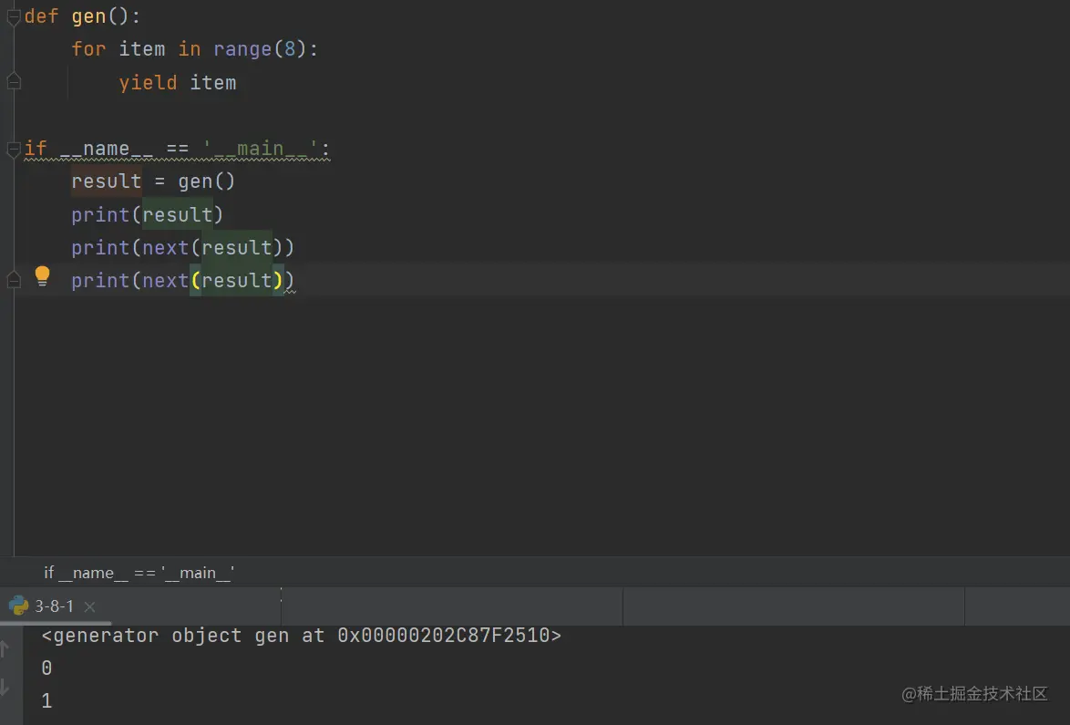Image resolution: width=1070 pixels, height=725 pixels.
Task: Click the yellow light bulb intention icon
Action: [x=42, y=275]
